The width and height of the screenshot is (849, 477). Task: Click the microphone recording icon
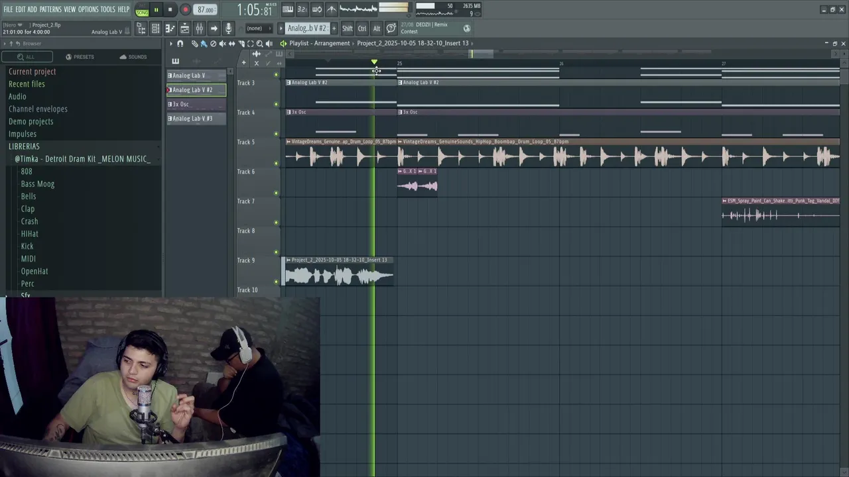(x=228, y=28)
